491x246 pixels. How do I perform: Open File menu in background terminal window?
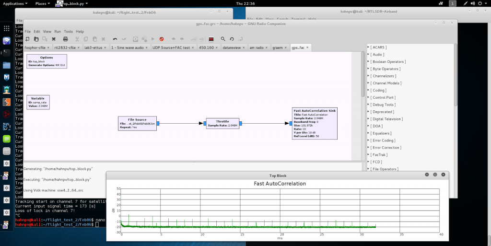click(x=19, y=21)
